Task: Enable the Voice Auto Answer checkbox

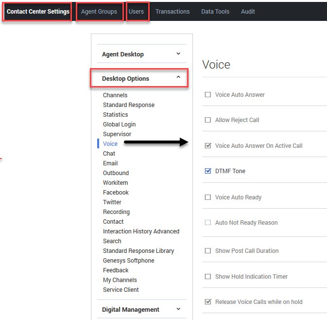Action: [x=208, y=95]
